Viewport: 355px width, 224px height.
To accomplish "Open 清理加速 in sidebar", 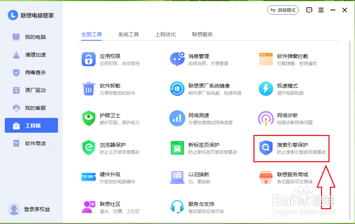I will (x=31, y=55).
